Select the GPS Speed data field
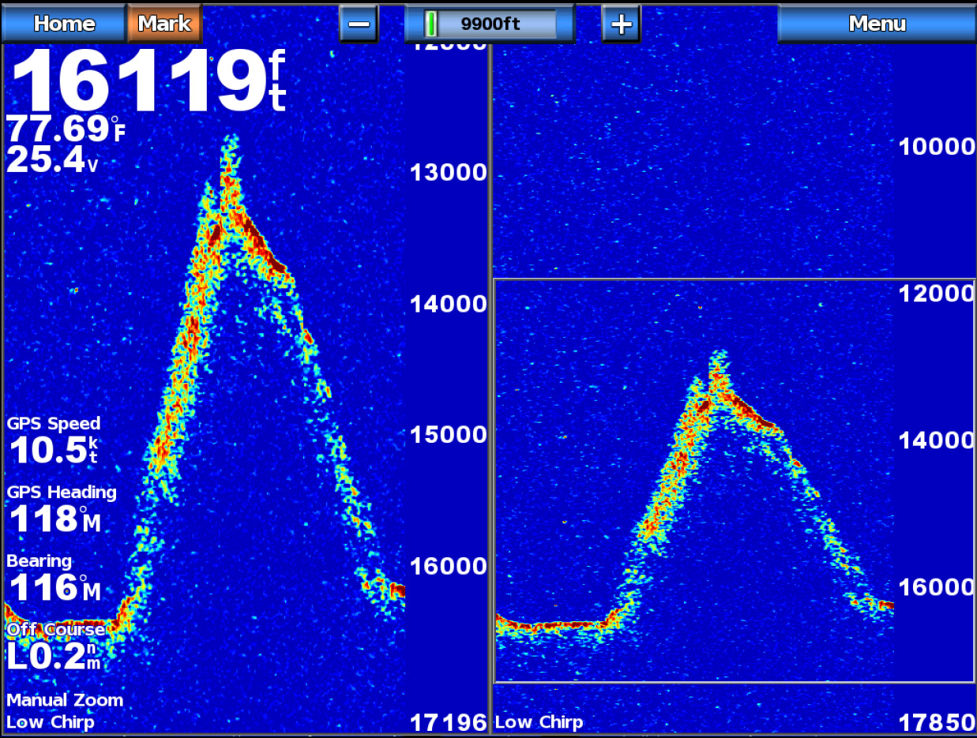Viewport: 977px width, 738px height. point(54,440)
